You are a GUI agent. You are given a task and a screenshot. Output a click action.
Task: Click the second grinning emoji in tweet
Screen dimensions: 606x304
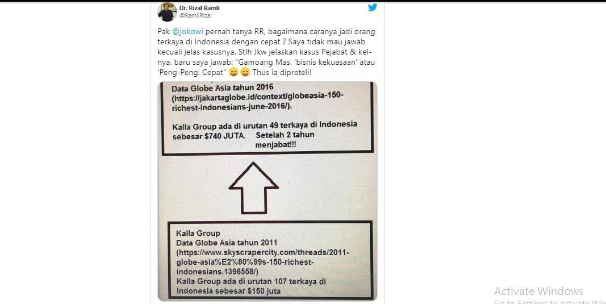coord(245,72)
